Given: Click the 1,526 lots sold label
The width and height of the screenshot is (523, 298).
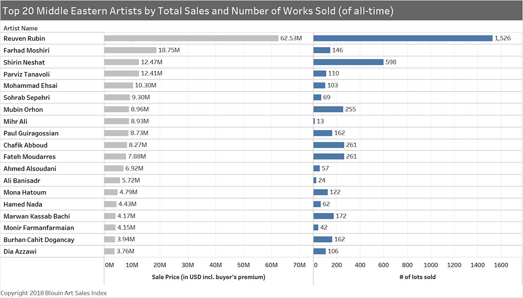Looking at the screenshot, I should coord(503,38).
